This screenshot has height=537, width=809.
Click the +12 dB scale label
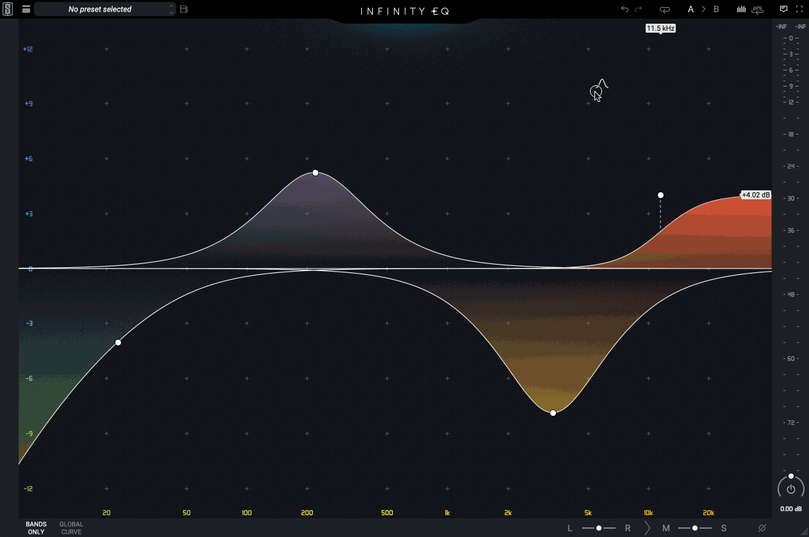(28, 49)
